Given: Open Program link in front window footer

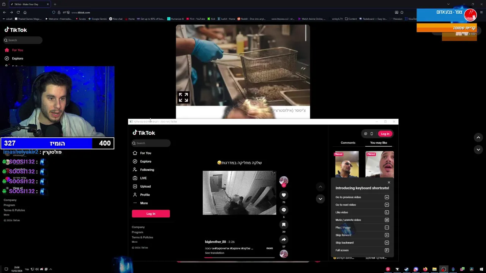Looking at the screenshot, I should click(x=137, y=232).
